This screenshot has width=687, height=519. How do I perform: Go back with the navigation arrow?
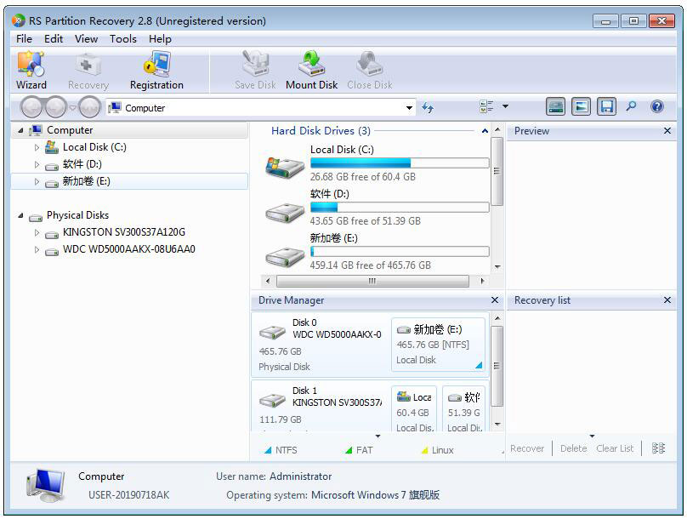point(31,107)
